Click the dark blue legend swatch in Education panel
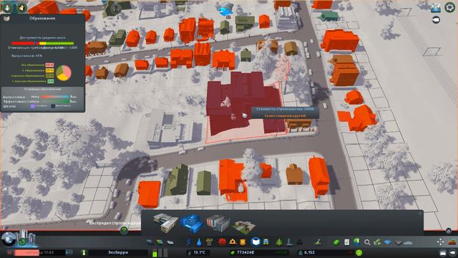Screen dimensions: 458x258 click(x=53, y=106)
